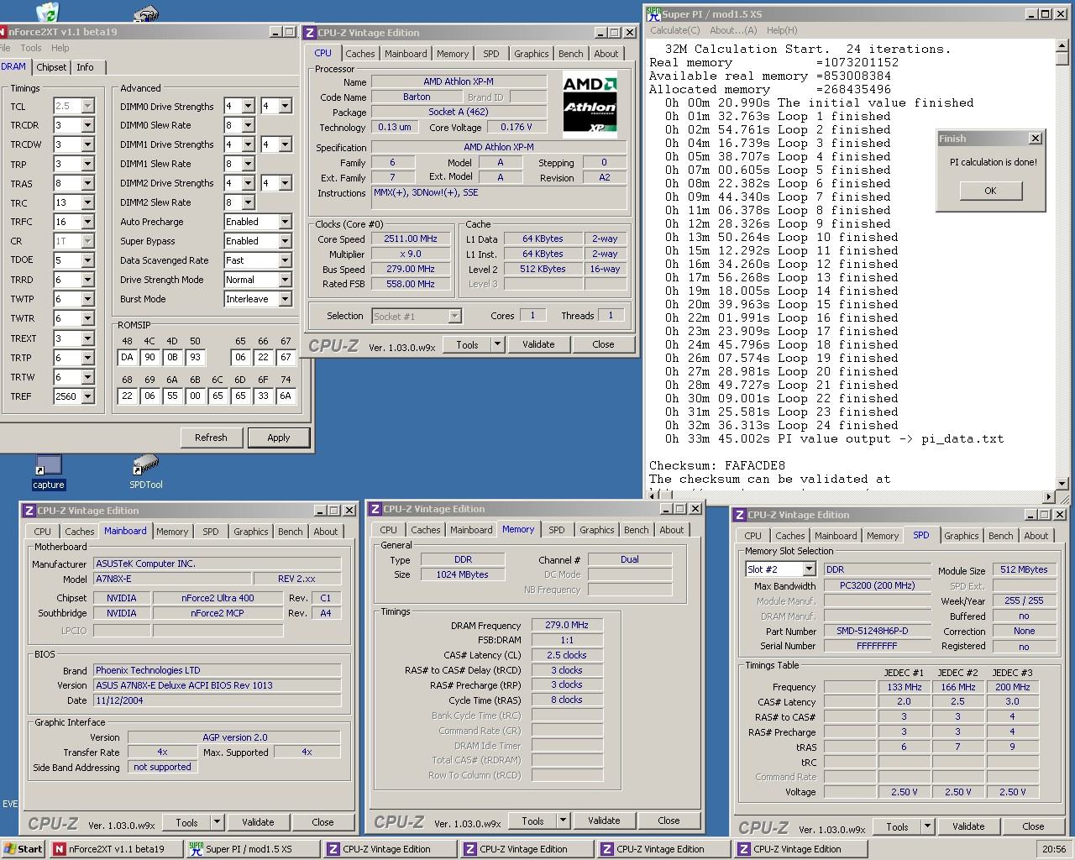
Task: Click the Super PI horizontal scrollbar right arrow
Action: pos(1049,496)
